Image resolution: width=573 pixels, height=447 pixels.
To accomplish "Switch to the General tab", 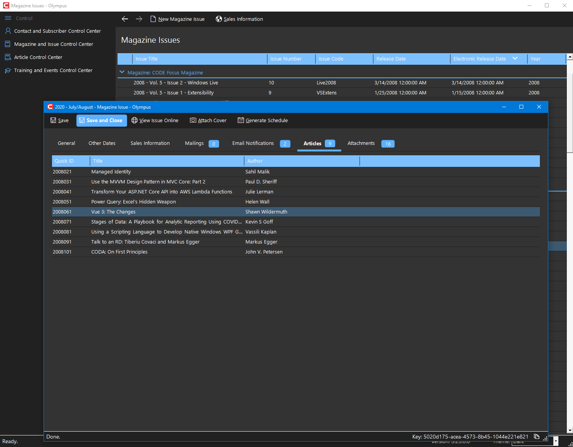I will (x=66, y=143).
